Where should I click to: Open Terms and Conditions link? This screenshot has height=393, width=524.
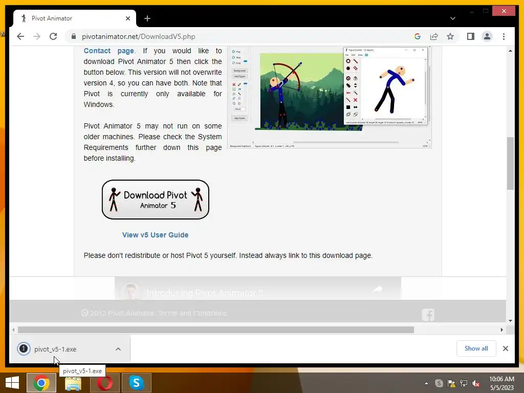coord(192,313)
